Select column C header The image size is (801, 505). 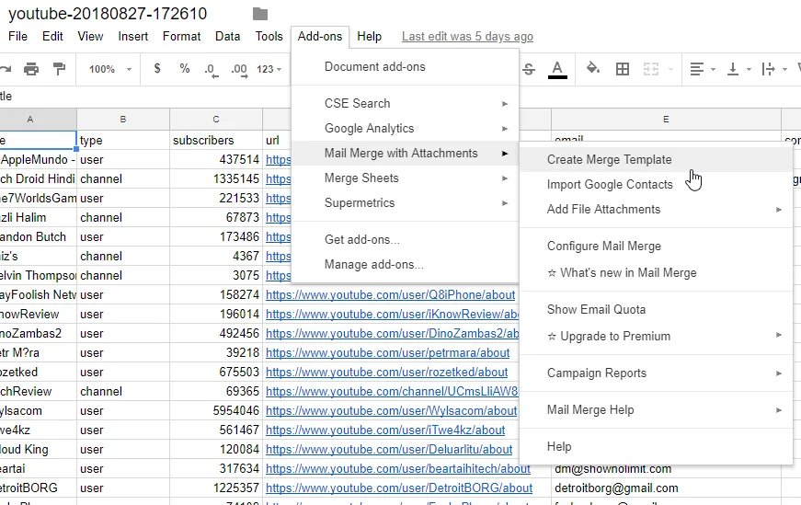tap(216, 119)
